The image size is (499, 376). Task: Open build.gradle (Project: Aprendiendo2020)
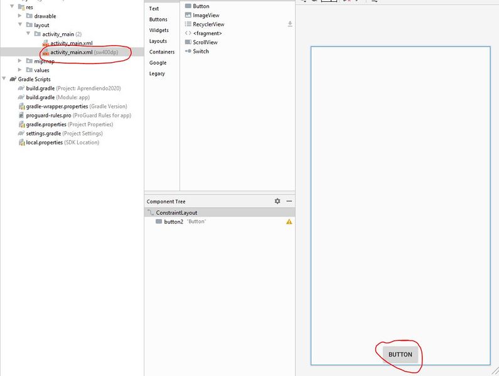coord(73,88)
